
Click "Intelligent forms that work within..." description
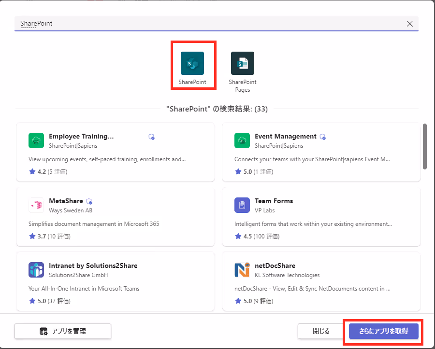pyautogui.click(x=313, y=224)
